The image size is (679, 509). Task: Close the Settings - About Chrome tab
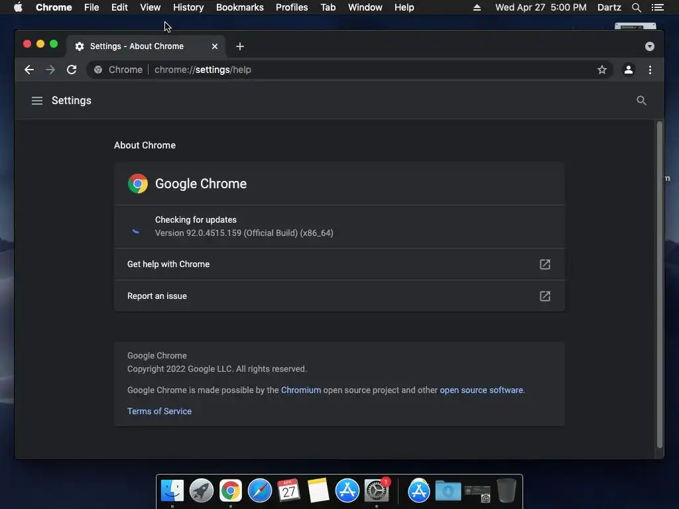coord(215,46)
